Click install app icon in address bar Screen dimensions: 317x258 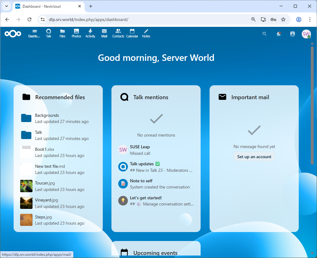tap(263, 19)
